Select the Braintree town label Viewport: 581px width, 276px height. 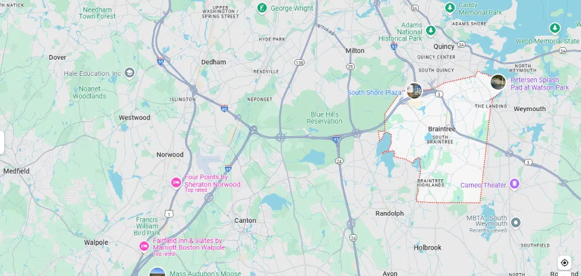point(442,129)
